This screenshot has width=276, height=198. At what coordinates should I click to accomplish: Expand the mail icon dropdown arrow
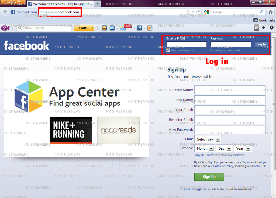tap(118, 28)
